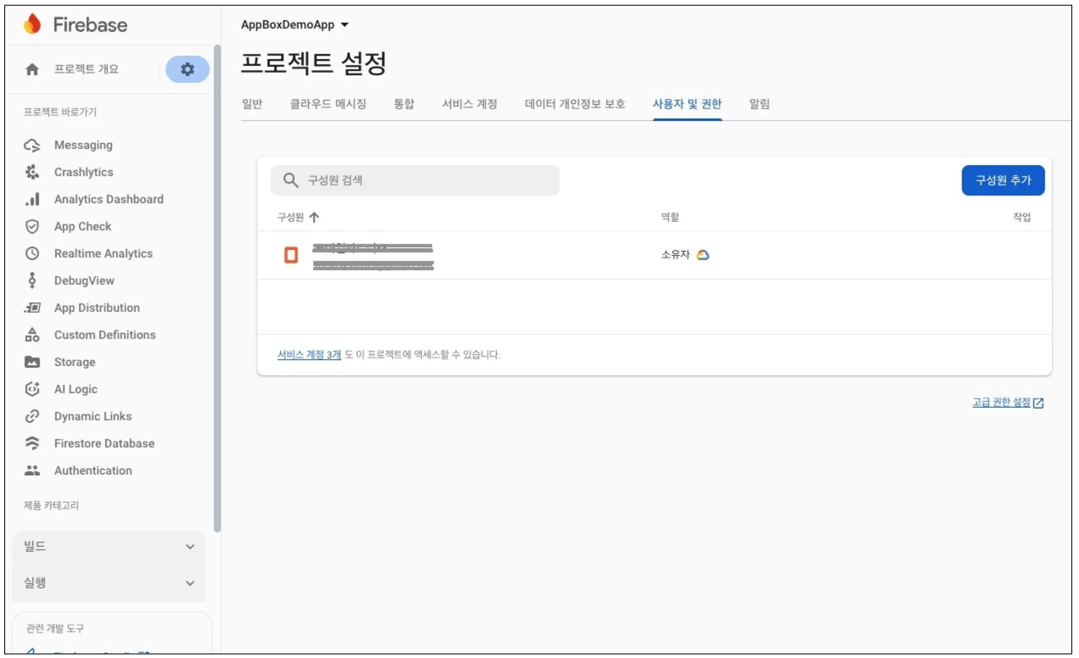1079x658 pixels.
Task: Click the Crashlytics icon in sidebar
Action: tap(32, 173)
